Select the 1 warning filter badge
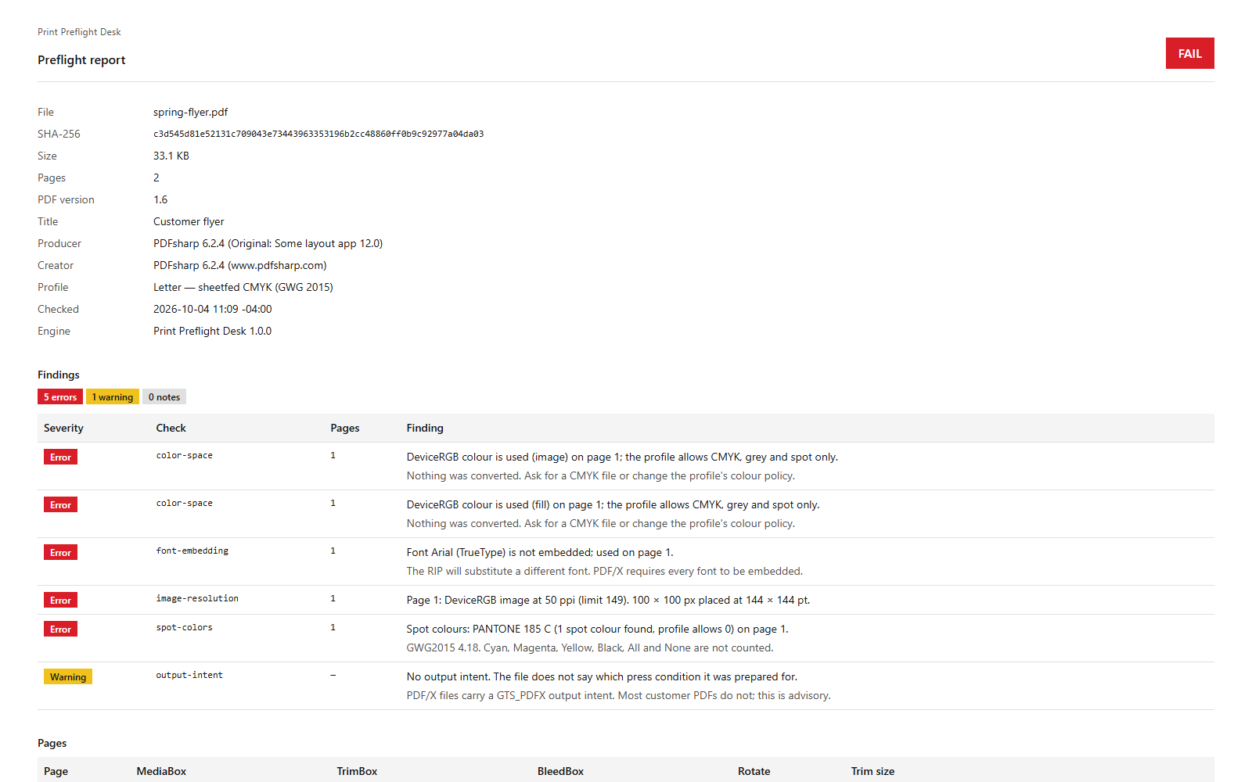This screenshot has height=782, width=1252. pos(113,397)
